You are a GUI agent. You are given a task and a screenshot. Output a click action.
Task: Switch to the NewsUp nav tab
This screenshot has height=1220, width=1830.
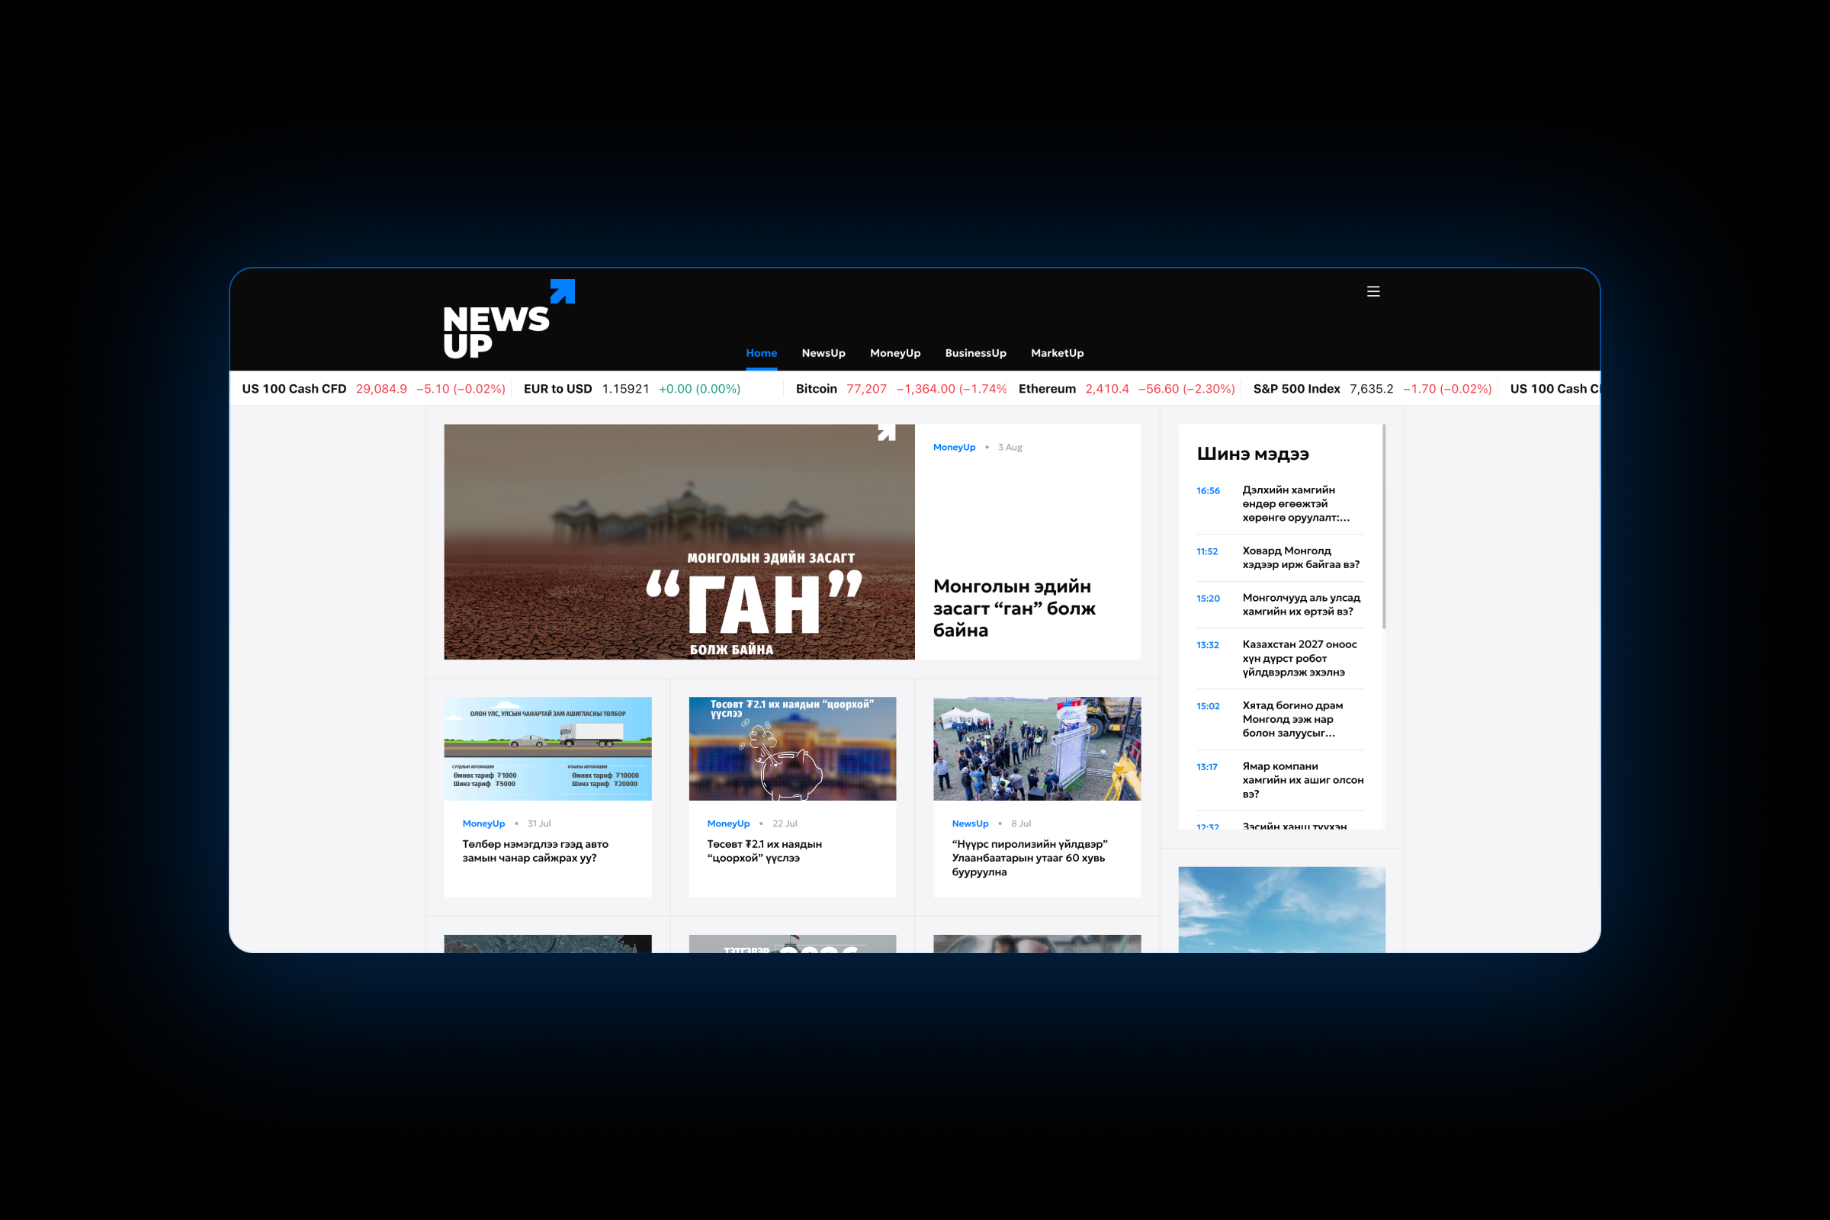[823, 353]
